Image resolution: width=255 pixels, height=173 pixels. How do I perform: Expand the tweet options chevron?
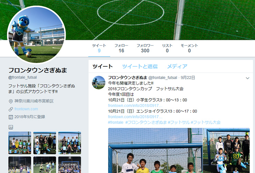[x=247, y=78]
